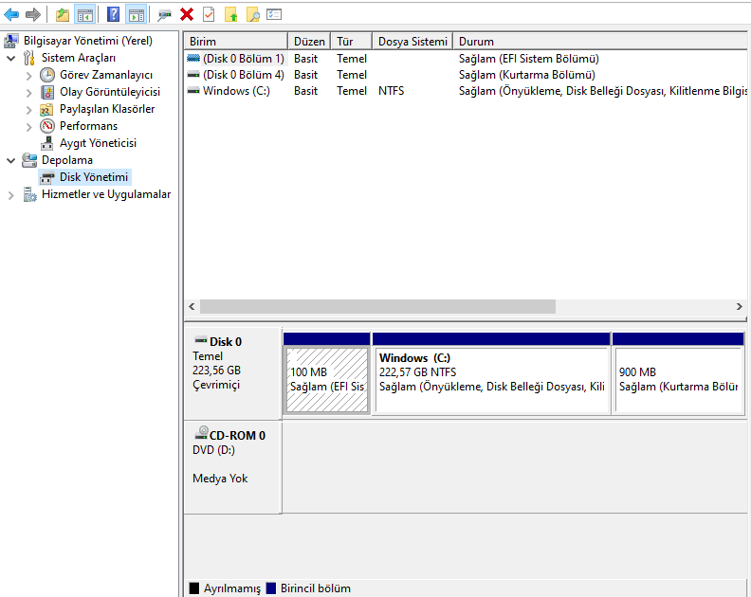This screenshot has height=597, width=751.
Task: Select the CD-ROM 0 DVD (D:) block
Action: coord(232,467)
